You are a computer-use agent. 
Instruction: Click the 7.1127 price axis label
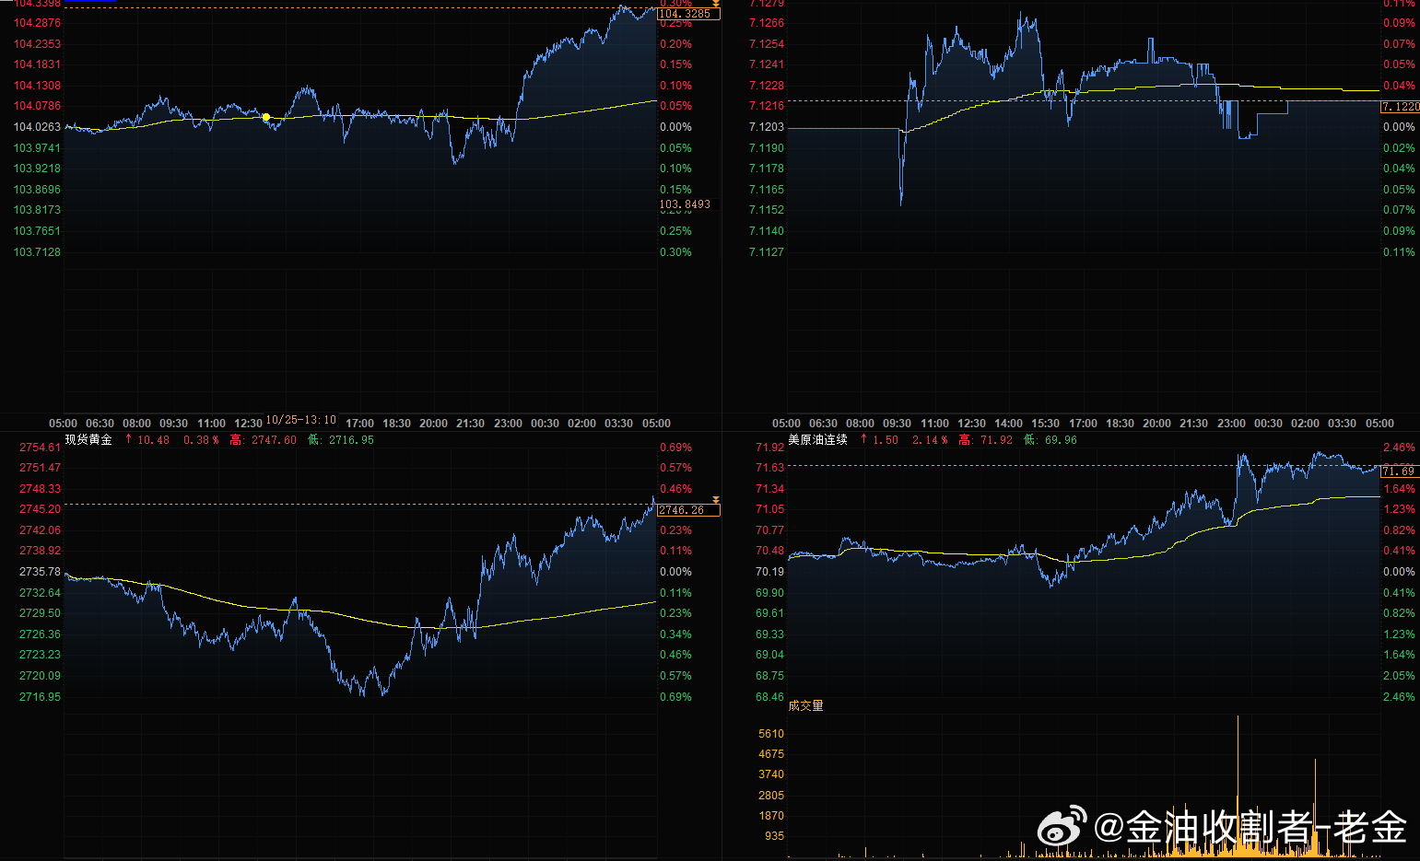(x=767, y=252)
